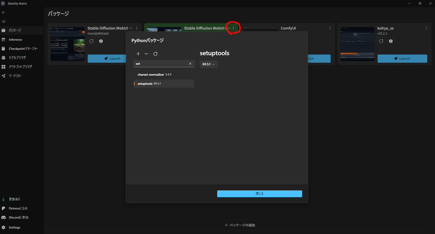Clear the package search with the X icon

click(190, 64)
